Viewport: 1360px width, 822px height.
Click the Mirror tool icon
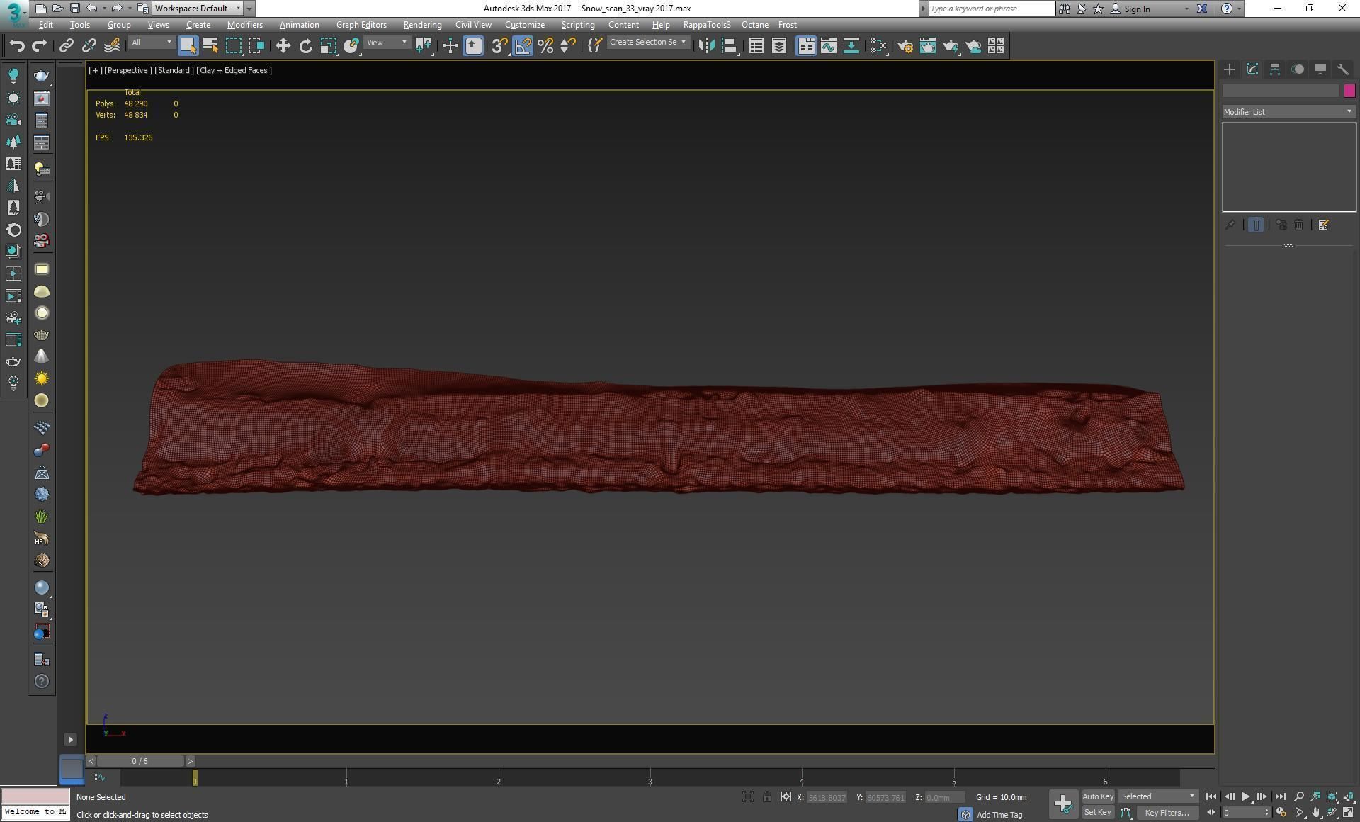(x=705, y=46)
